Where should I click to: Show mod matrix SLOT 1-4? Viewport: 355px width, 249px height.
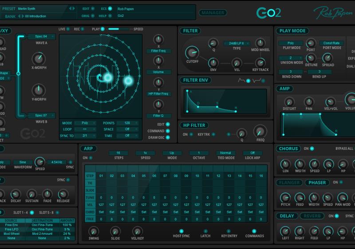click(x=32, y=213)
